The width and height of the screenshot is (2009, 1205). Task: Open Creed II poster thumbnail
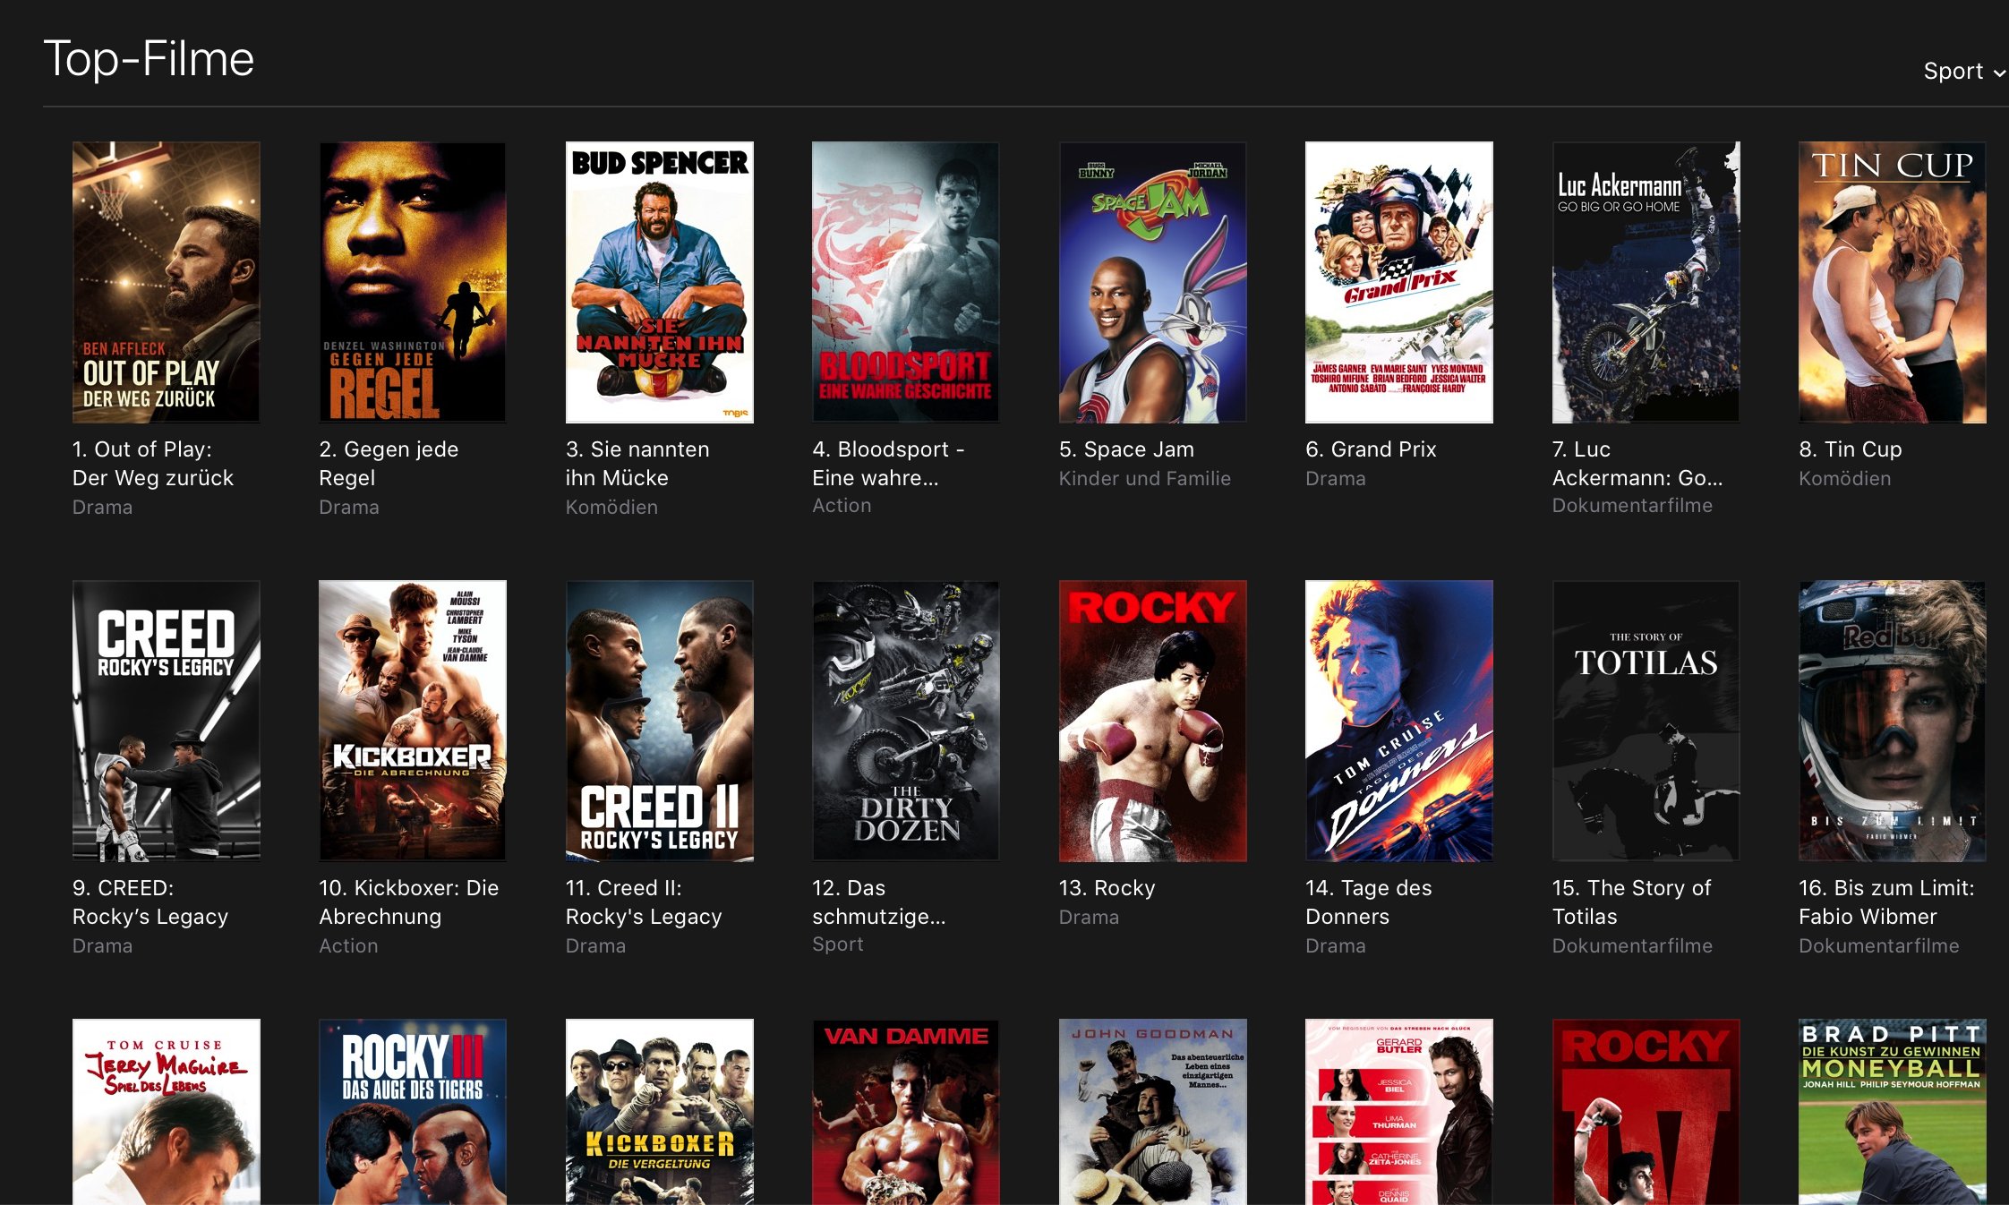(x=660, y=721)
